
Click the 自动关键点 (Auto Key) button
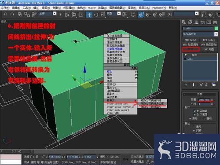point(137,157)
